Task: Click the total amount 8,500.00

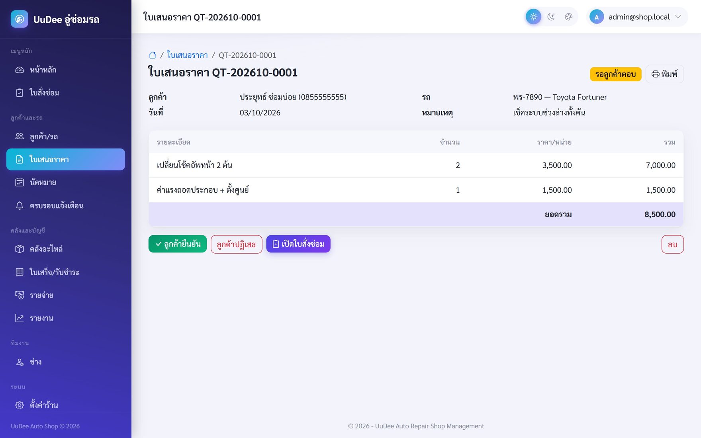Action: 660,214
